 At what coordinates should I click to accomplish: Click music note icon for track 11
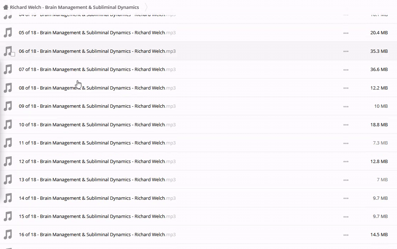(7, 143)
